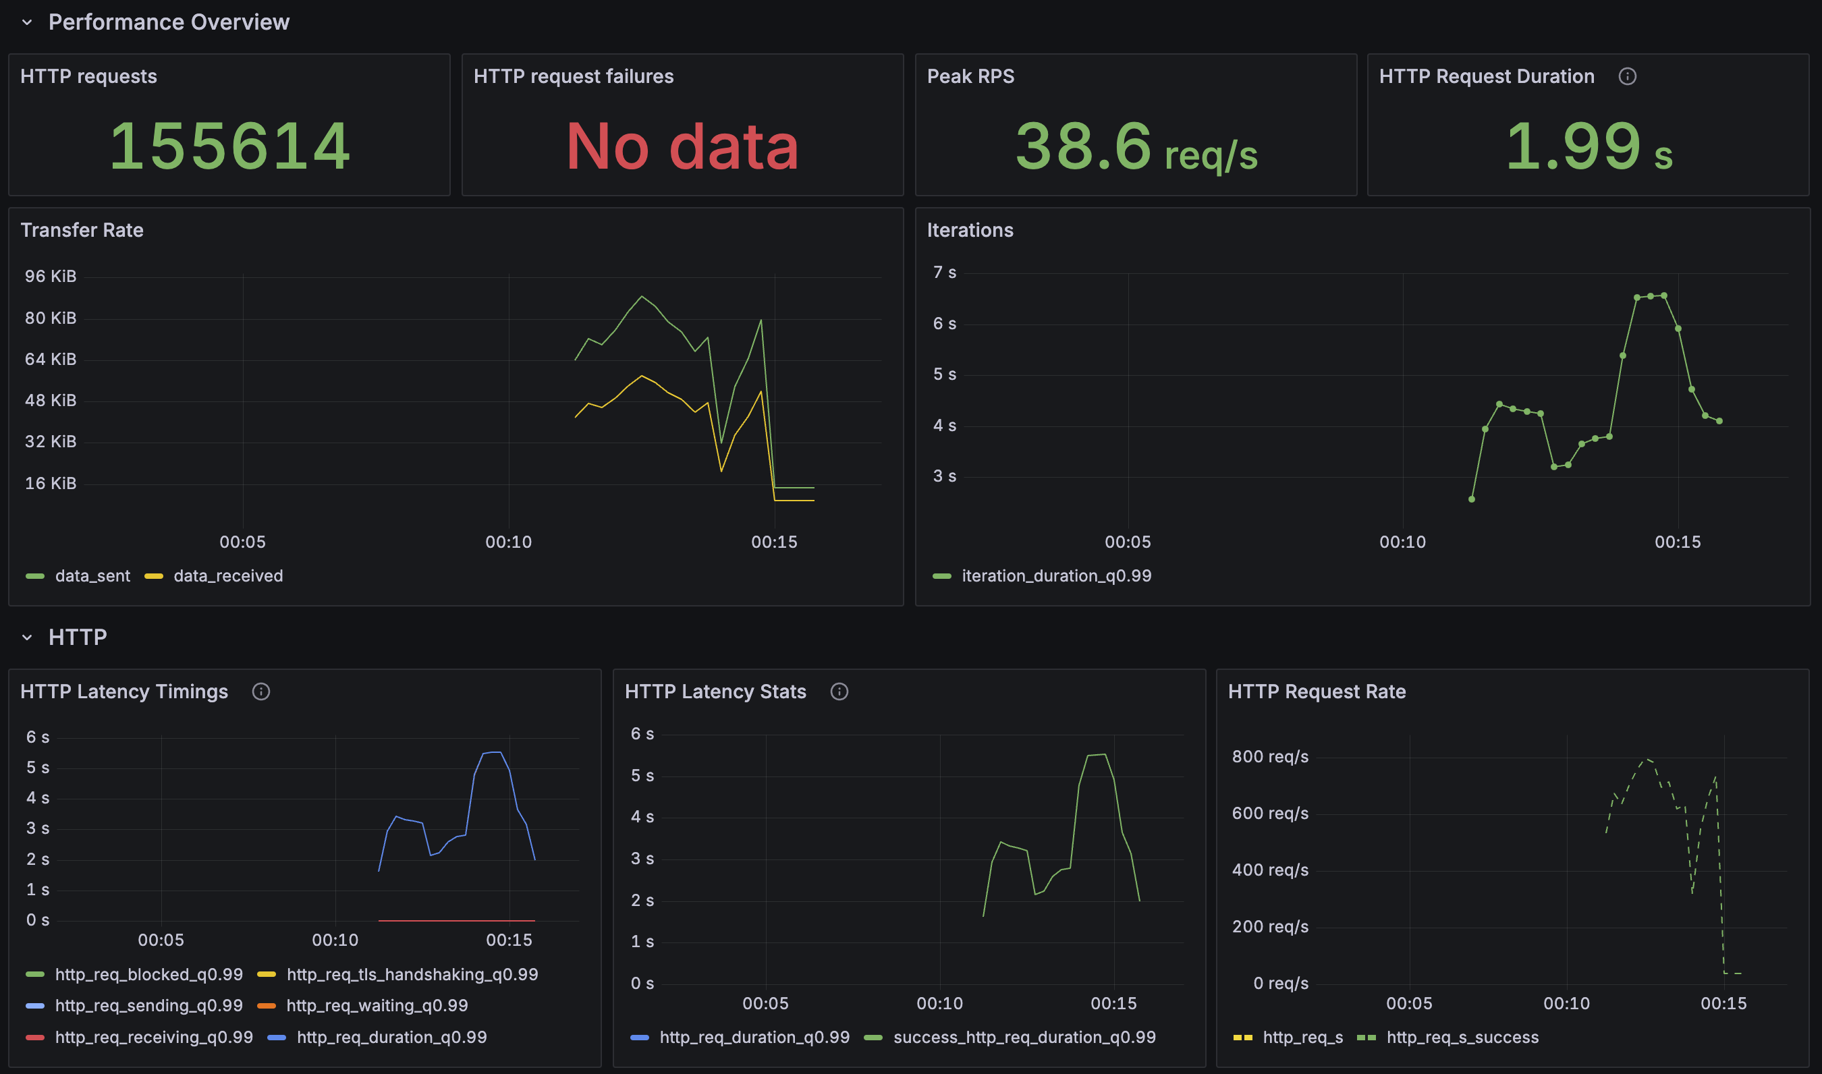
Task: Click the HTTP requests panel title
Action: tap(88, 77)
